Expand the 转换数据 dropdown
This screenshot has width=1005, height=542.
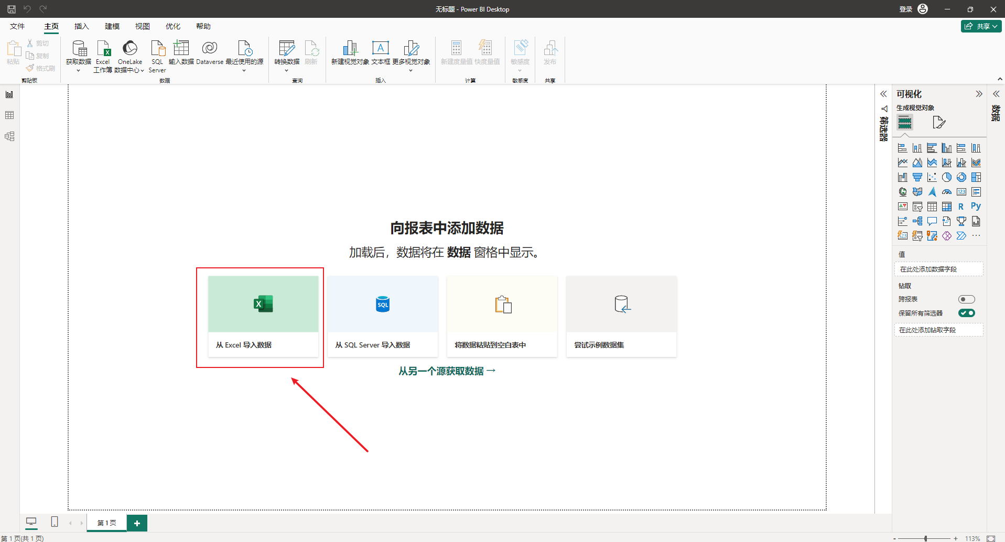tap(287, 56)
